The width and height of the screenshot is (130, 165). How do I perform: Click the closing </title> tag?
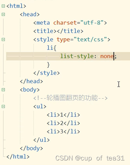(x=70, y=31)
